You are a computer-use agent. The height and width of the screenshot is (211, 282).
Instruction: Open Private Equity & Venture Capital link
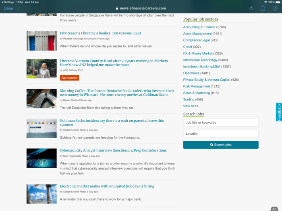(x=206, y=80)
